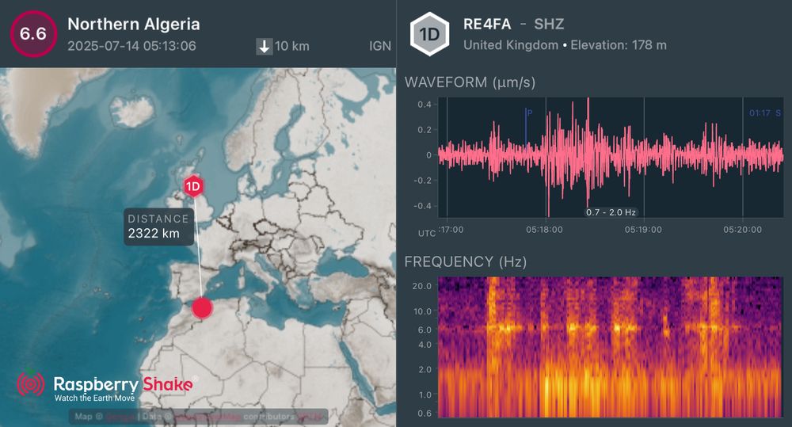This screenshot has width=792, height=427.
Task: Click the 0.7 - 2.0 Hz filter label
Action: point(611,212)
